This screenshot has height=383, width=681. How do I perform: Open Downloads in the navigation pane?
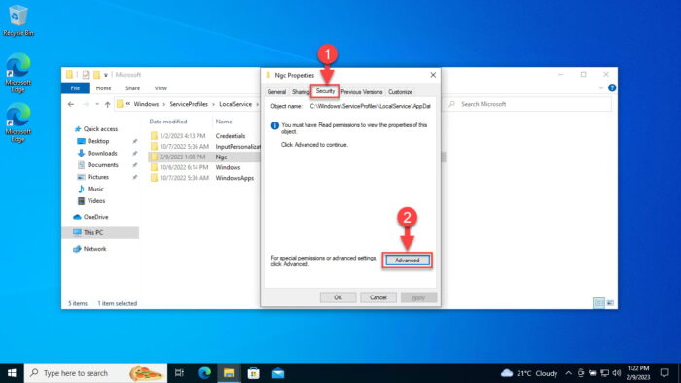click(x=102, y=153)
